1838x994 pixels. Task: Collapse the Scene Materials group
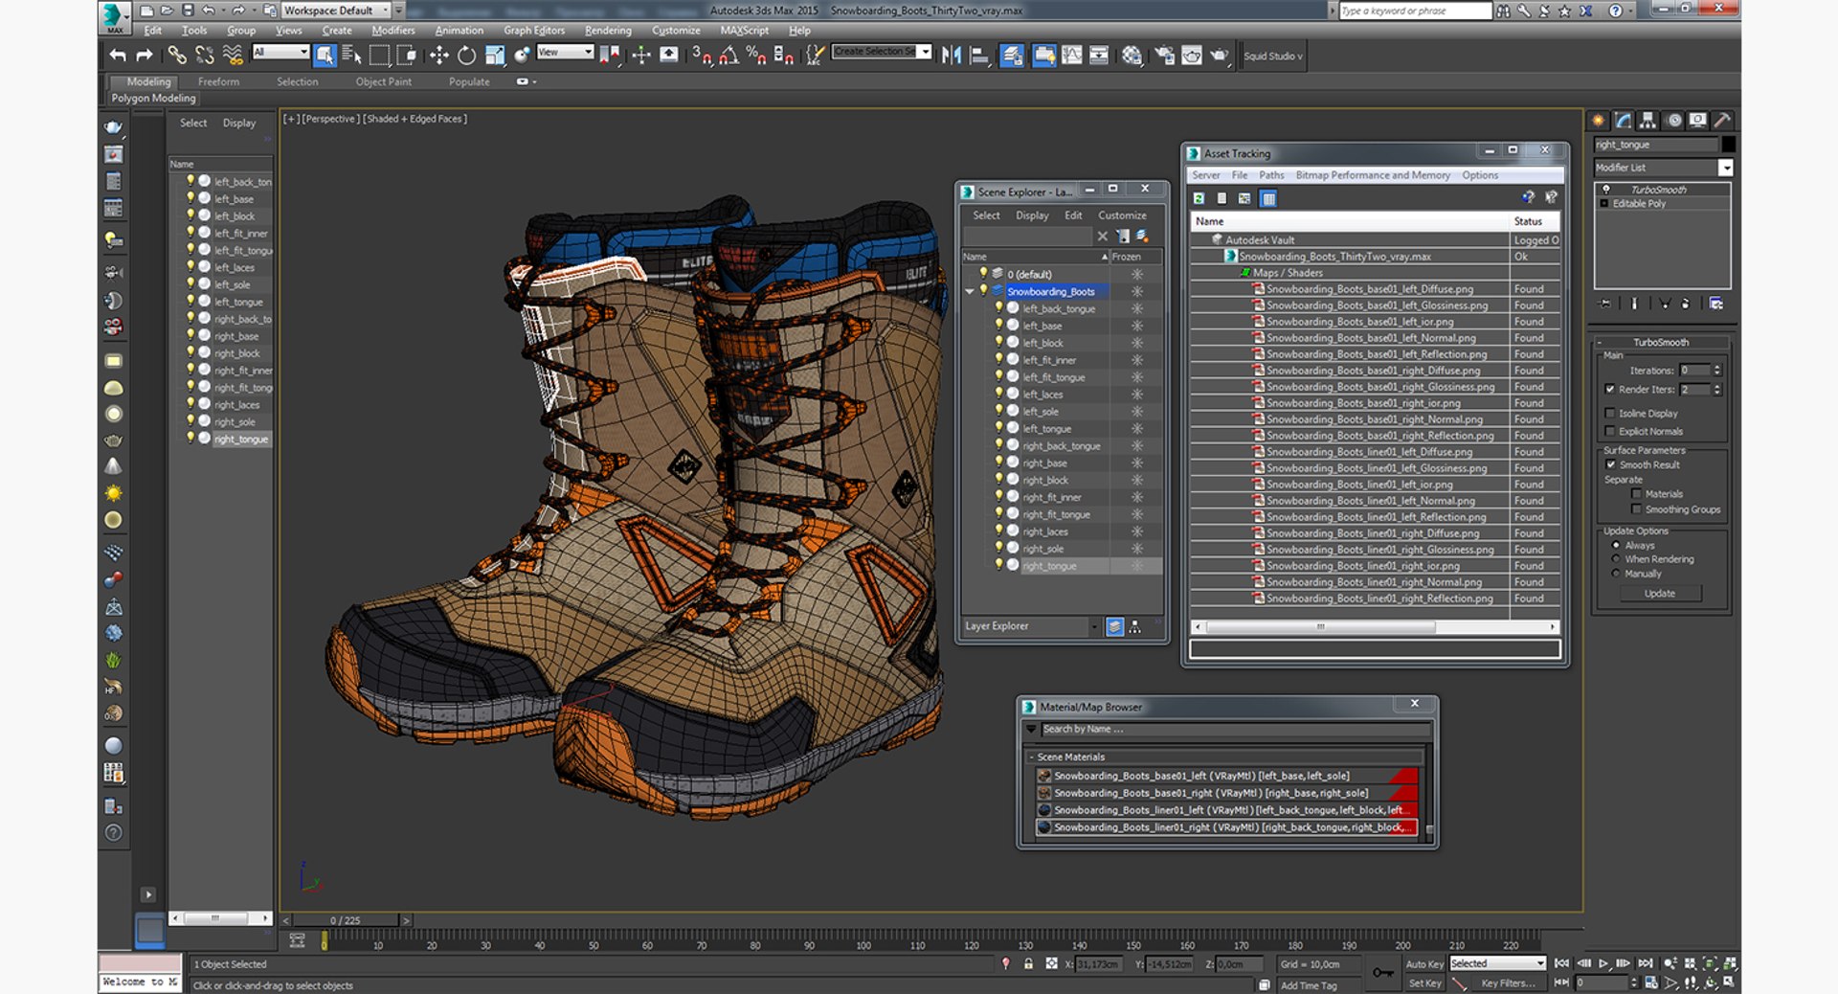coord(1031,757)
